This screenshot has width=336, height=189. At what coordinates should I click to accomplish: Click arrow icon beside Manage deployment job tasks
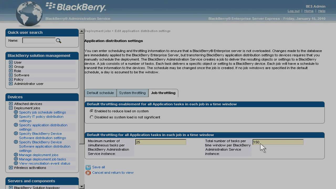[x=16, y=159]
